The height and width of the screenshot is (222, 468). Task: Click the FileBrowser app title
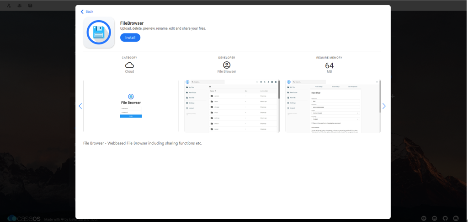132,23
